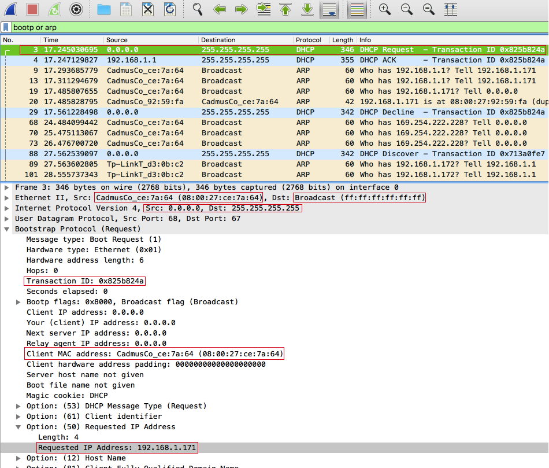Select packet 70 ARP row
Viewport: 549px width, 468px height.
[x=274, y=133]
